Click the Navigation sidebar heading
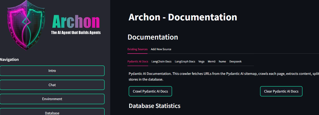 pyautogui.click(x=9, y=60)
